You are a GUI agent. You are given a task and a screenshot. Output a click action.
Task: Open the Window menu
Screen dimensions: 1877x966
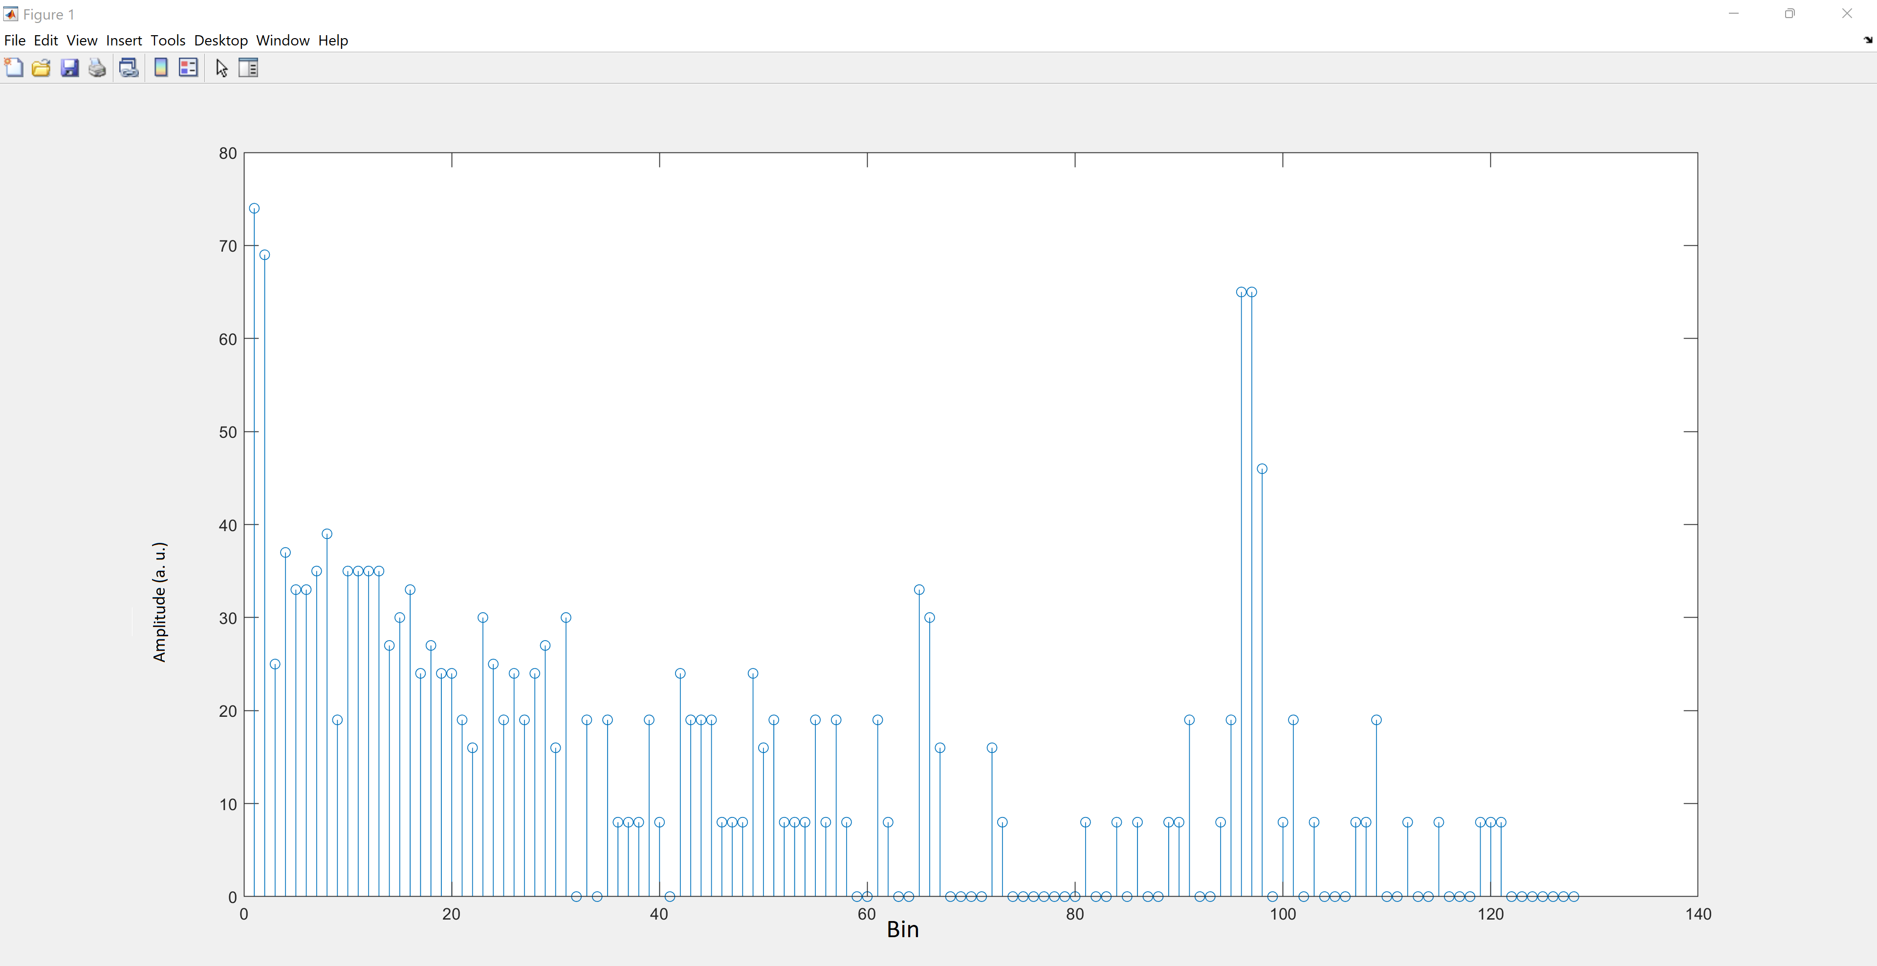[283, 41]
